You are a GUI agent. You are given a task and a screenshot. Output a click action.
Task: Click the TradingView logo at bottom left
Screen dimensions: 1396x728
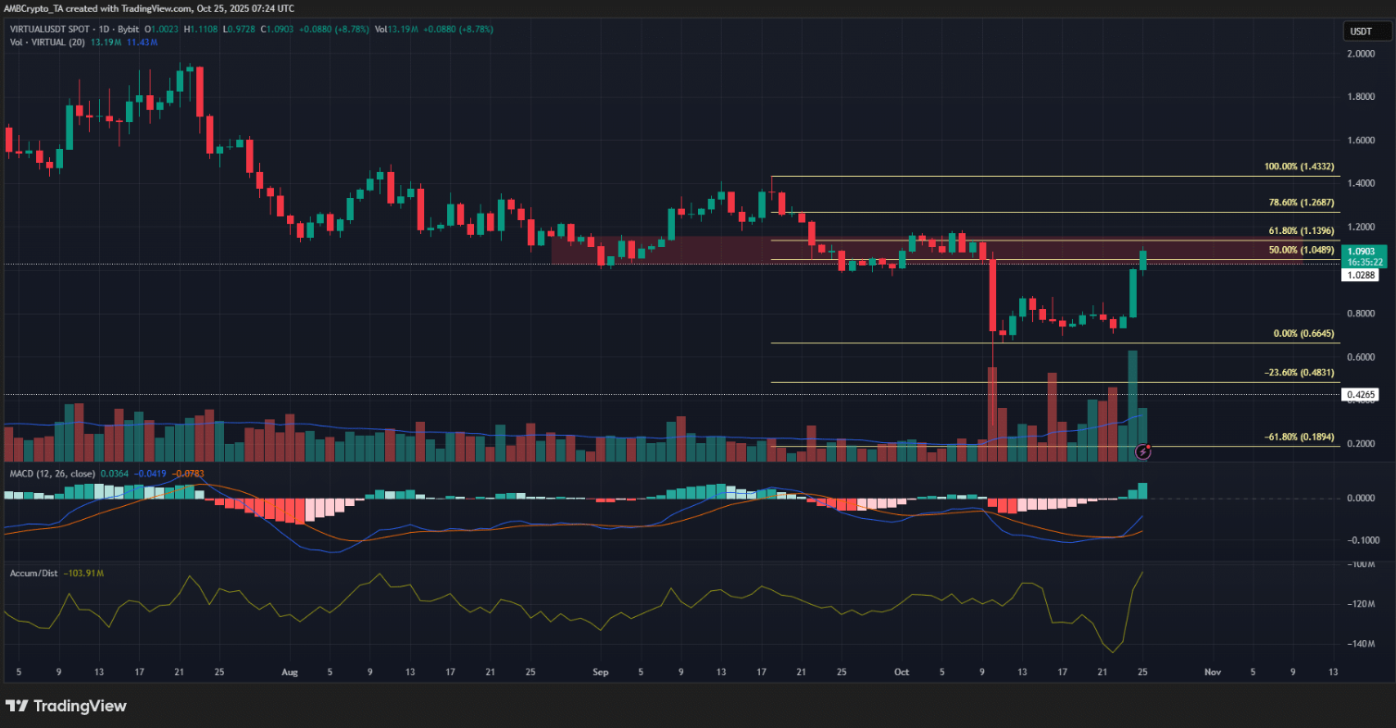(66, 706)
